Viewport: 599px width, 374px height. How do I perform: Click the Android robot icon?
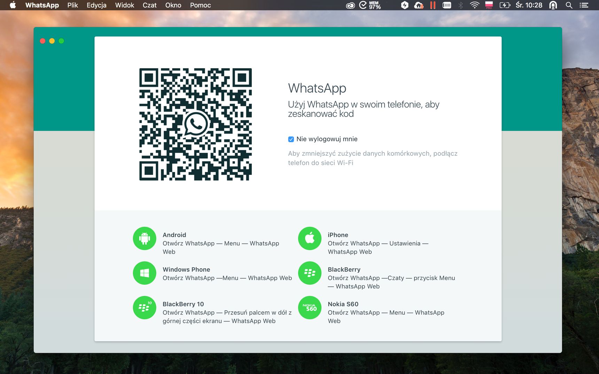[x=145, y=238]
